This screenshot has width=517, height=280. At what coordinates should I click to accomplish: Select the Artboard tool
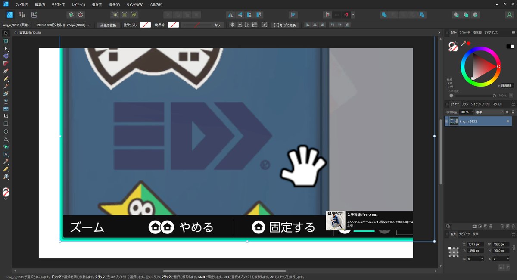point(6,41)
